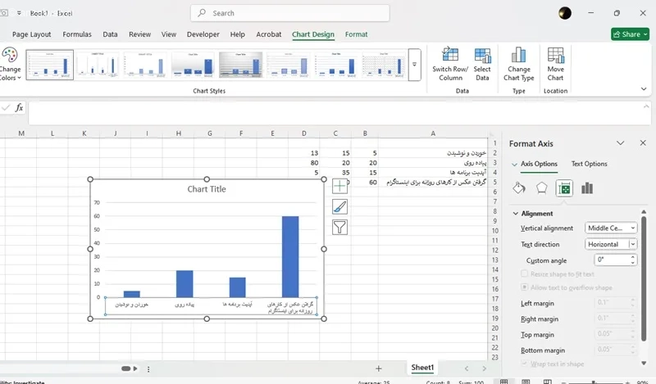Collapse the Alignment section
The height and width of the screenshot is (384, 656).
515,213
